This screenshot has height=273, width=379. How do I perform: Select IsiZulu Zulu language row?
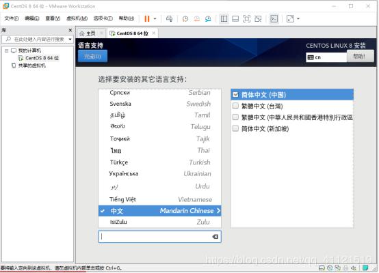point(160,222)
